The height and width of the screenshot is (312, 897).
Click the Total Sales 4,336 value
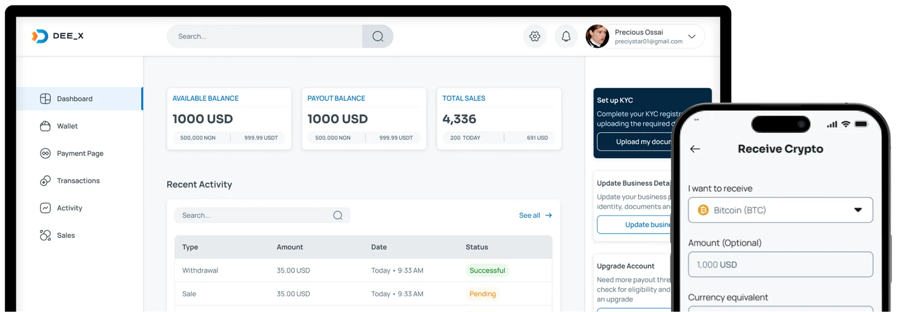click(x=459, y=119)
